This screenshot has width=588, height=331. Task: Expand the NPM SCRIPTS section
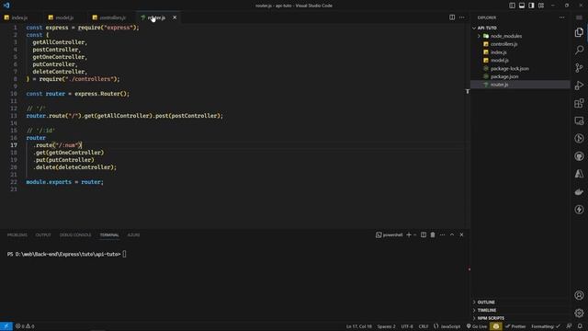(521, 318)
